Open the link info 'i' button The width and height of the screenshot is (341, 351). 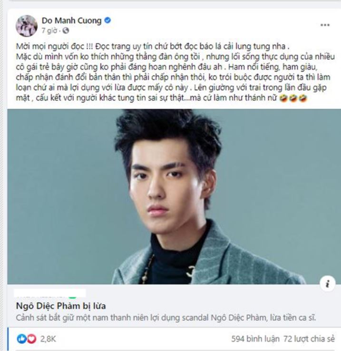[x=328, y=284]
